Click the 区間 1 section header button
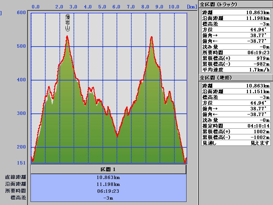 (108, 169)
